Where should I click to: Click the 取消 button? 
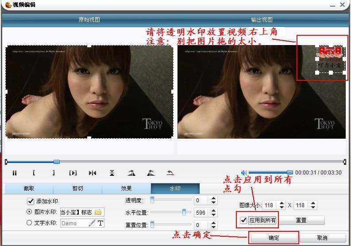click(x=322, y=238)
